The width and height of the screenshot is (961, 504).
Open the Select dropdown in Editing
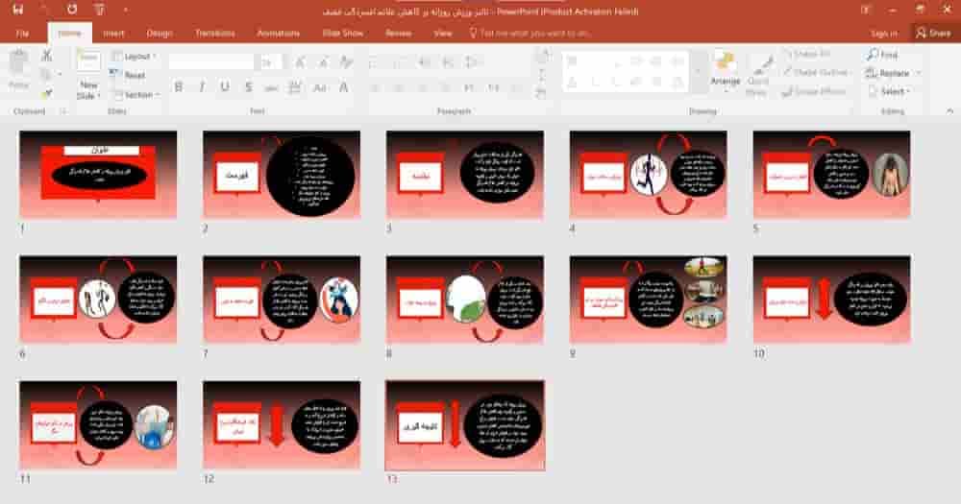click(890, 91)
